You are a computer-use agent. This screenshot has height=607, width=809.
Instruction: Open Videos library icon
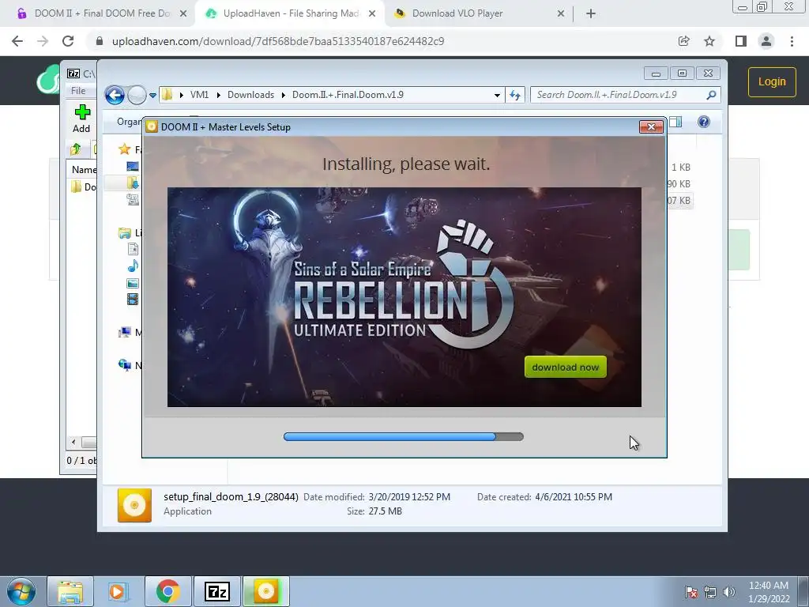click(x=133, y=300)
